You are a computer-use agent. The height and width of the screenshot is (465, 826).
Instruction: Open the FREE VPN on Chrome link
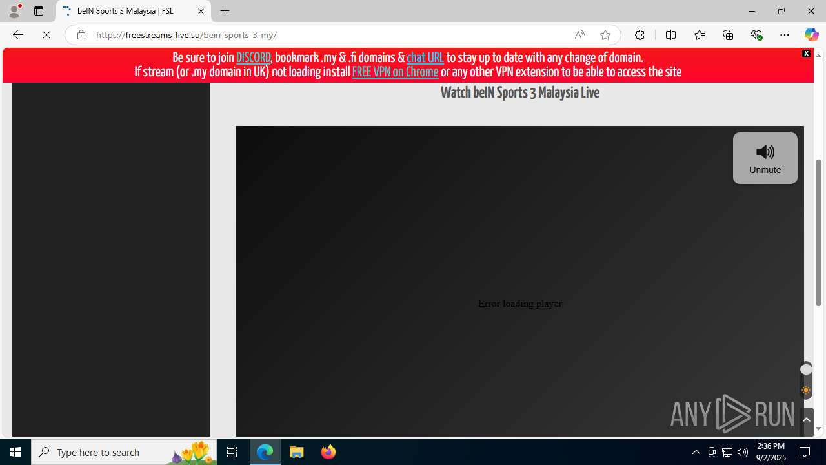pos(395,72)
